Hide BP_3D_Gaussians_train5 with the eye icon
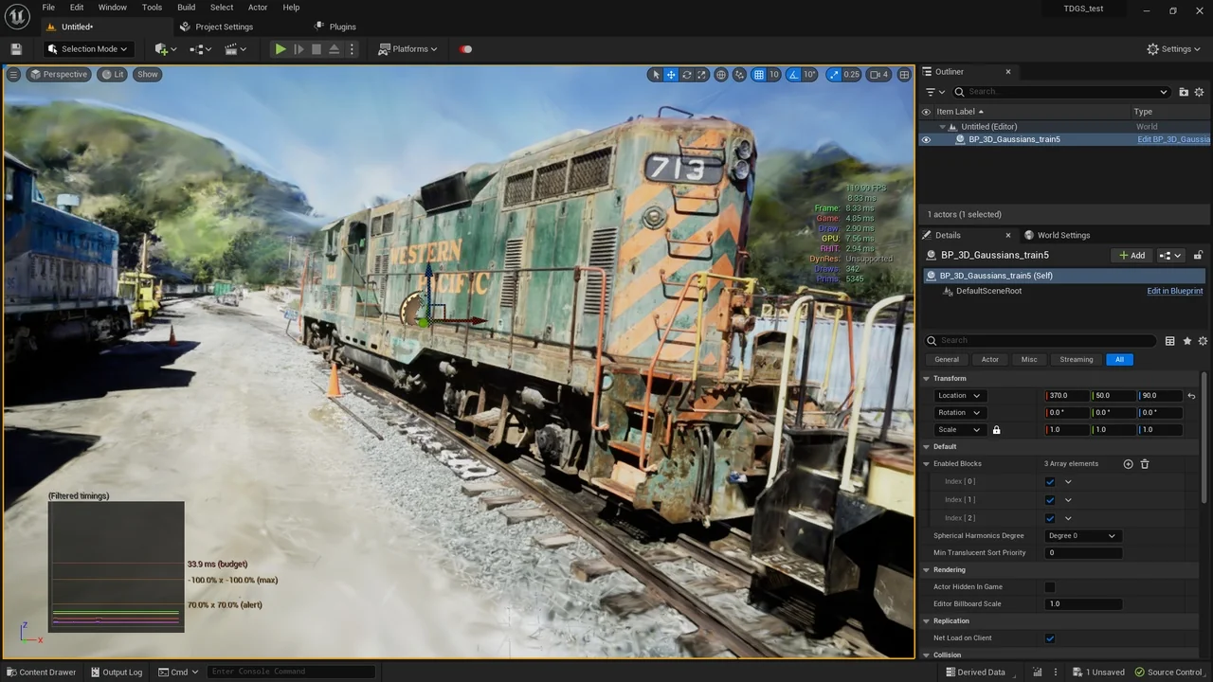The image size is (1213, 682). point(926,139)
